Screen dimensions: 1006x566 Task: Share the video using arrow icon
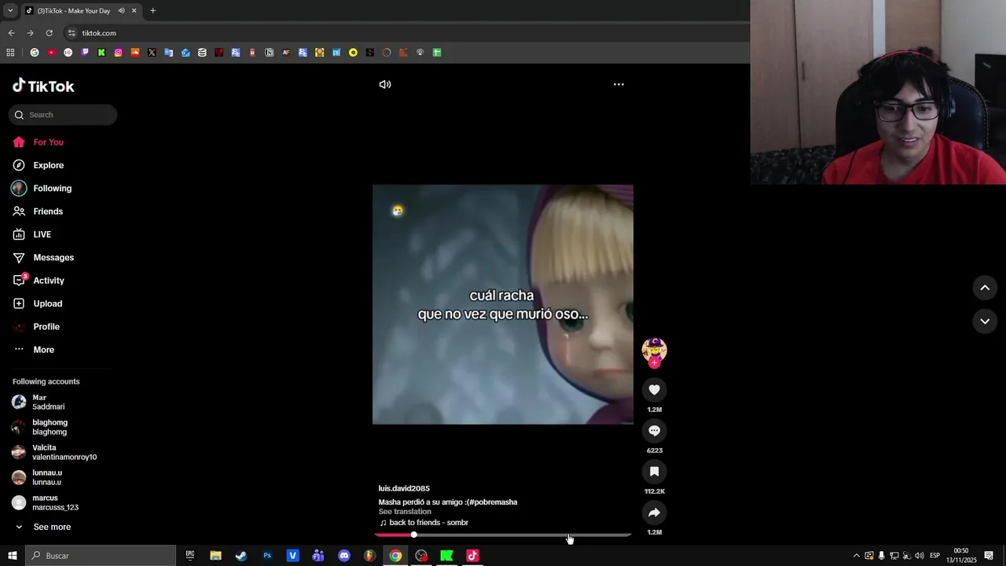pos(654,513)
